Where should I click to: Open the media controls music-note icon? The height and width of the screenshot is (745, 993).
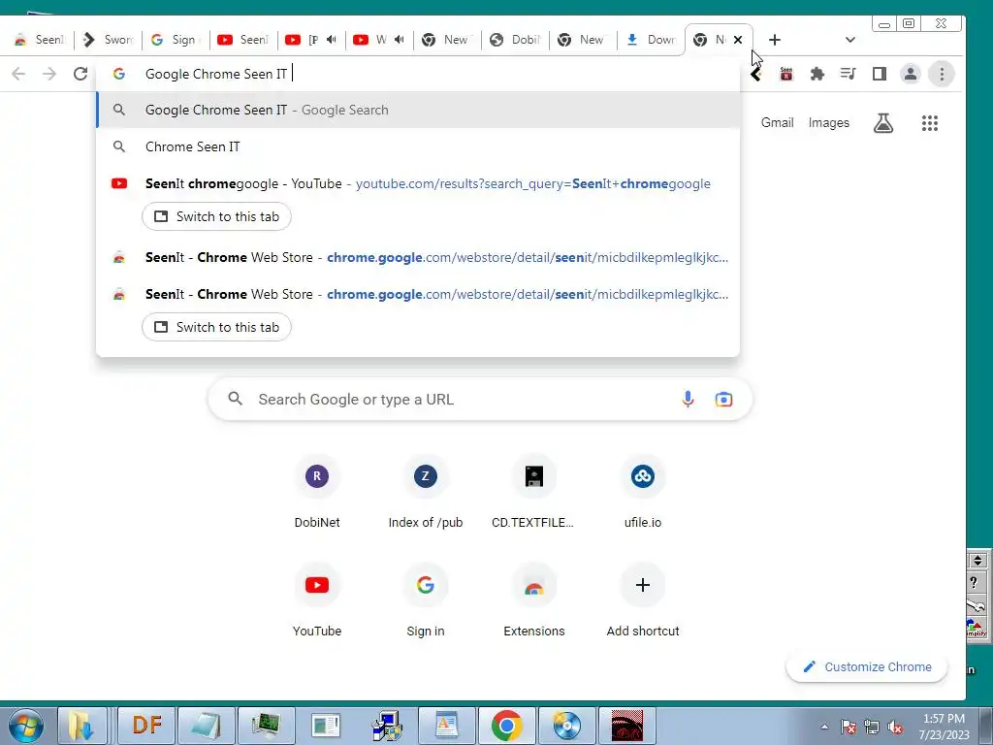(848, 74)
